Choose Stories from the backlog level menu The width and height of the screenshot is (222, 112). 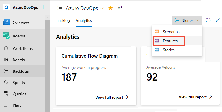pos(177,50)
